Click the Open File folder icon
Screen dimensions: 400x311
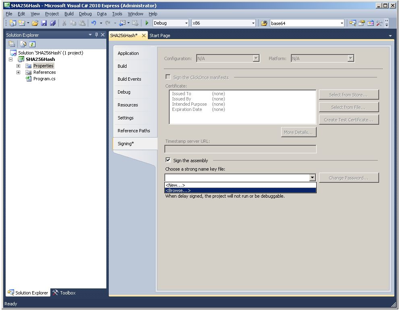(35, 23)
